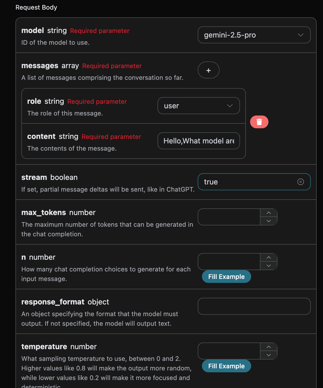Increment n value with up arrow
This screenshot has height=388, width=323.
point(269,258)
